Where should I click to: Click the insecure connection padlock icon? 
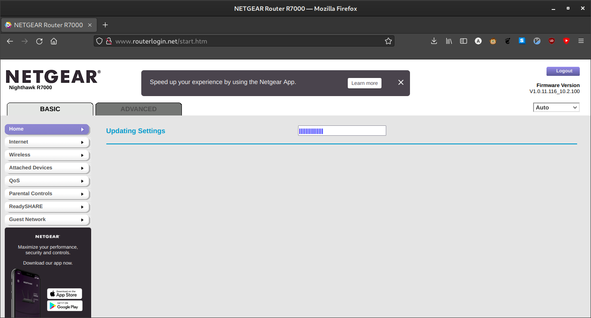click(109, 41)
